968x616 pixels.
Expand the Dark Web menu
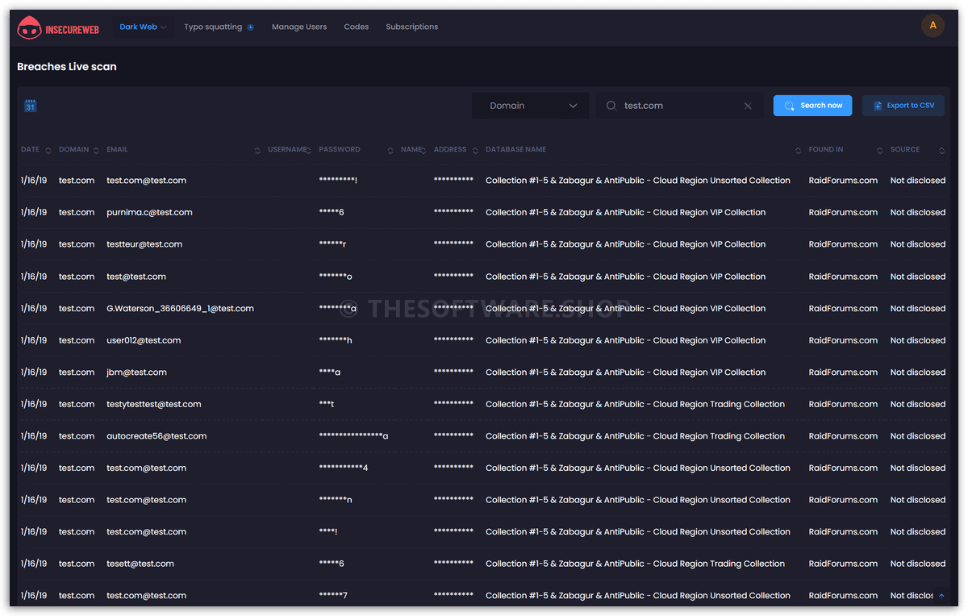pyautogui.click(x=143, y=27)
